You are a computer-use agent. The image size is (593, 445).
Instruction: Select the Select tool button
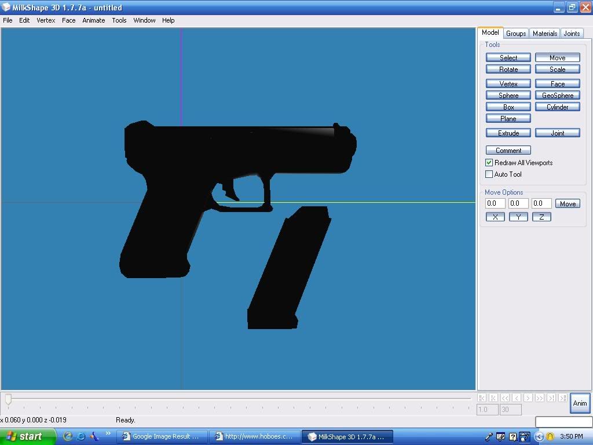point(508,57)
